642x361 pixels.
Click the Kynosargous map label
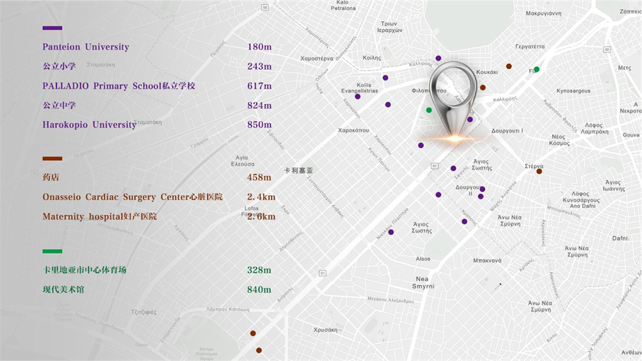tap(574, 90)
